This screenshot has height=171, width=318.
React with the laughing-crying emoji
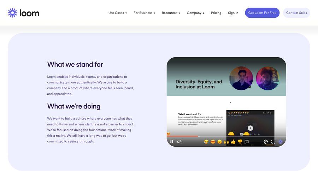[206, 142]
